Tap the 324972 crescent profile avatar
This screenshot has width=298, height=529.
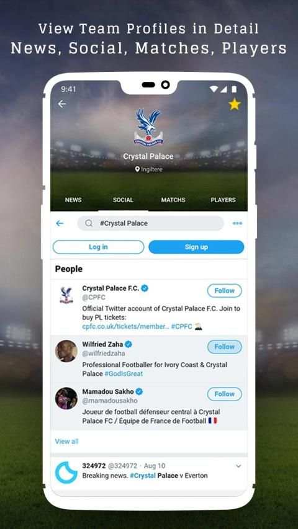click(66, 473)
